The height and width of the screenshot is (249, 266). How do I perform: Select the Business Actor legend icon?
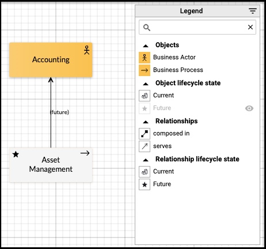[145, 58]
